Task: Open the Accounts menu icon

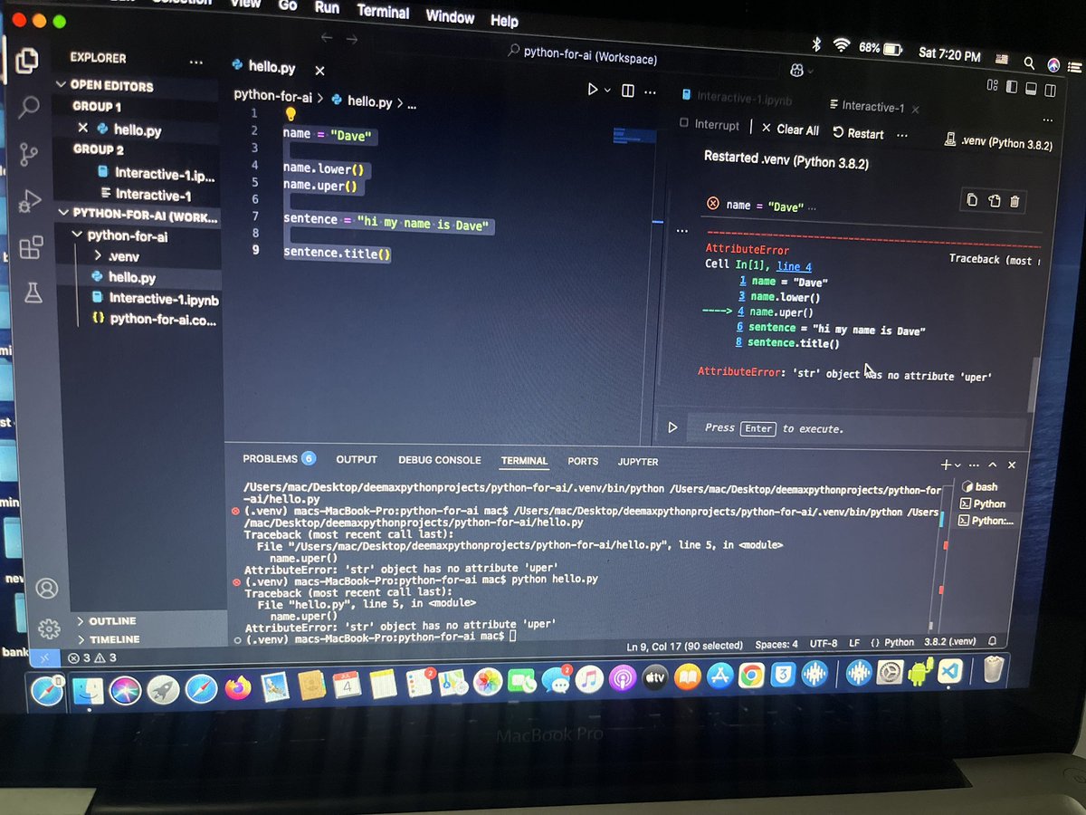Action: (46, 588)
